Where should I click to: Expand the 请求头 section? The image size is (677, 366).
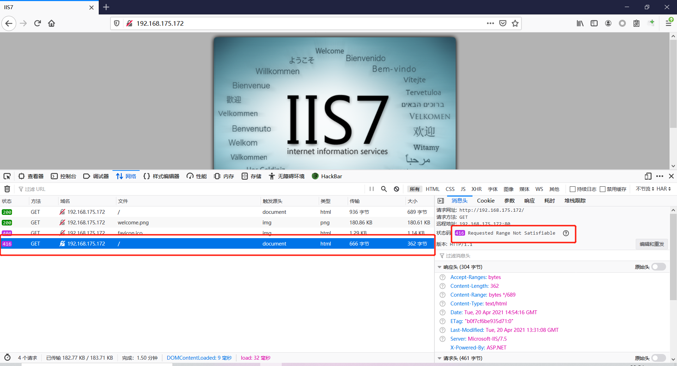coord(439,358)
